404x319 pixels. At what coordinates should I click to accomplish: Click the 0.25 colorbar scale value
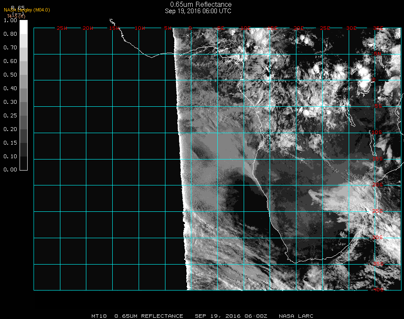coord(10,116)
